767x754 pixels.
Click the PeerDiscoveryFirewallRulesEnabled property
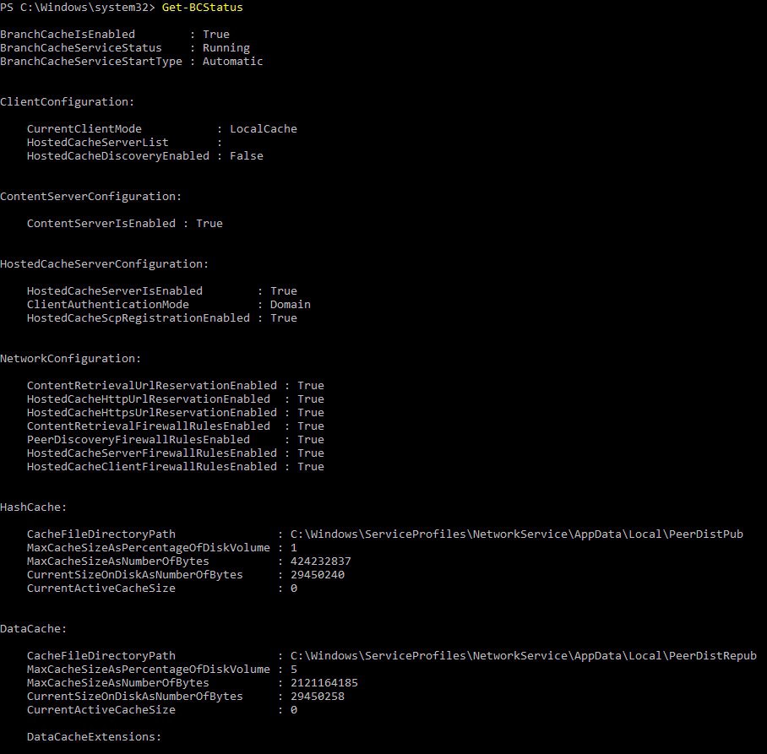[x=139, y=440]
